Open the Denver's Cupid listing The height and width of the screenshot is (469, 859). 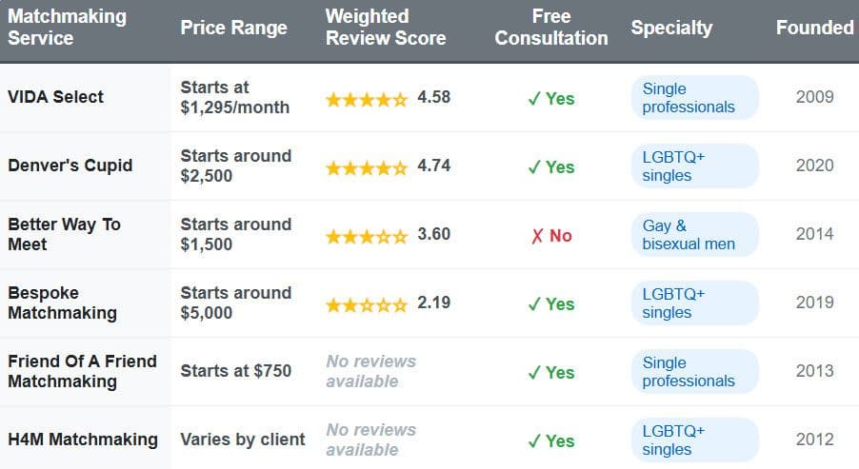click(x=70, y=165)
